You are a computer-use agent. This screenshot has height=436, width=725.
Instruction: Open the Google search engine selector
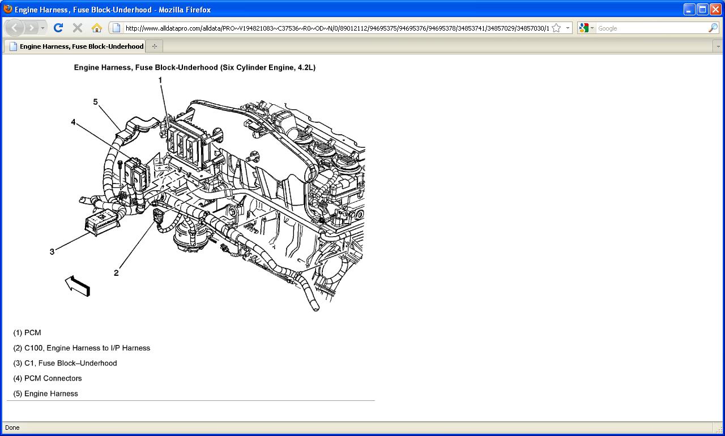[586, 28]
